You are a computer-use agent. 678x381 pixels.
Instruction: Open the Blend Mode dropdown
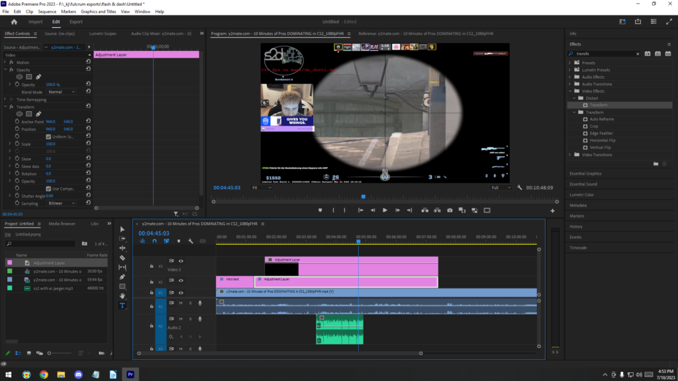(62, 92)
